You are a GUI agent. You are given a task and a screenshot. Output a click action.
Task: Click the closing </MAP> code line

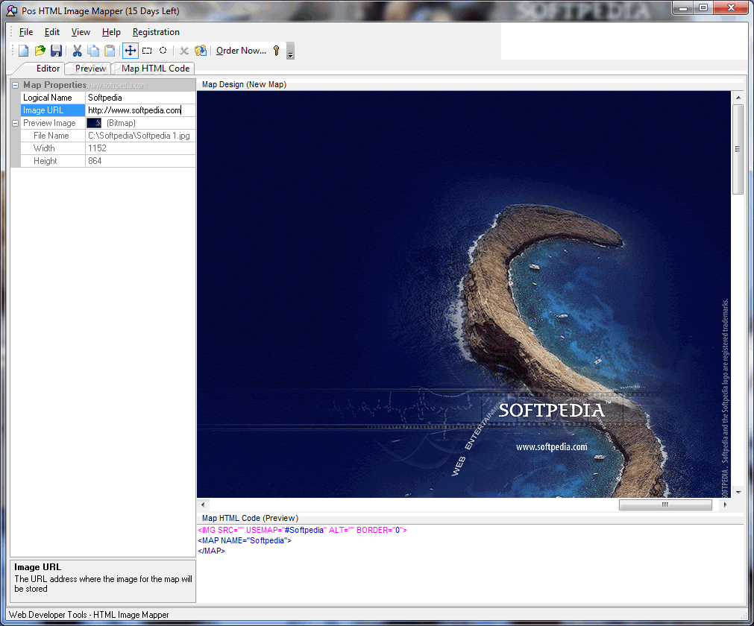[x=211, y=551]
